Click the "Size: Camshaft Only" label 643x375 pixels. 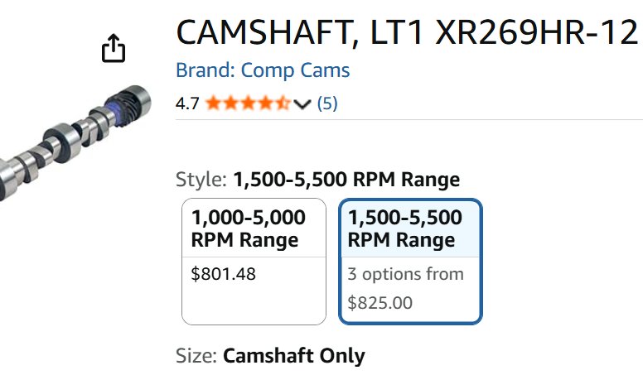point(270,356)
